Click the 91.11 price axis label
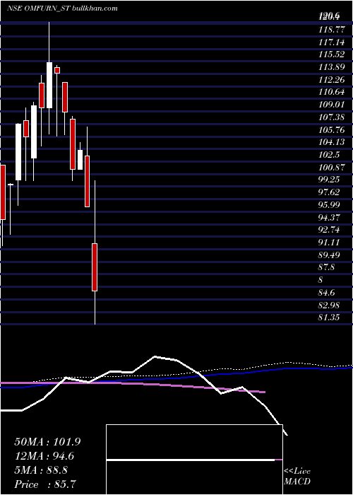Image resolution: width=353 pixels, height=495 pixels. click(329, 243)
